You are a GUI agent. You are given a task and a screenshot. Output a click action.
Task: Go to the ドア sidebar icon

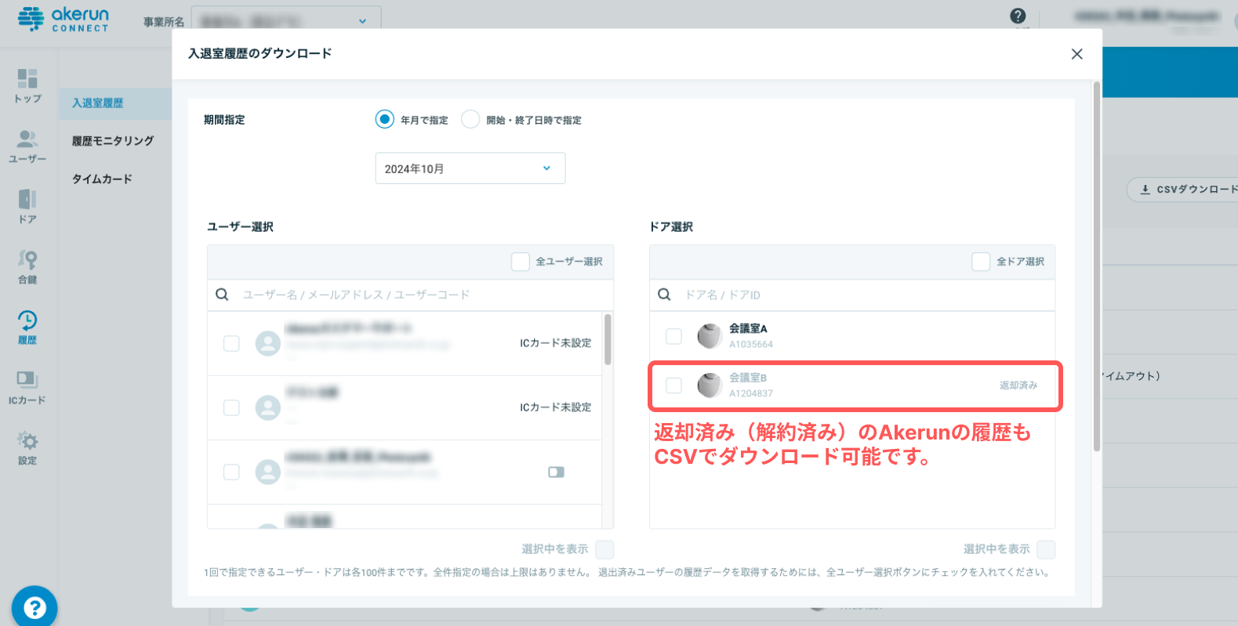[x=27, y=199]
